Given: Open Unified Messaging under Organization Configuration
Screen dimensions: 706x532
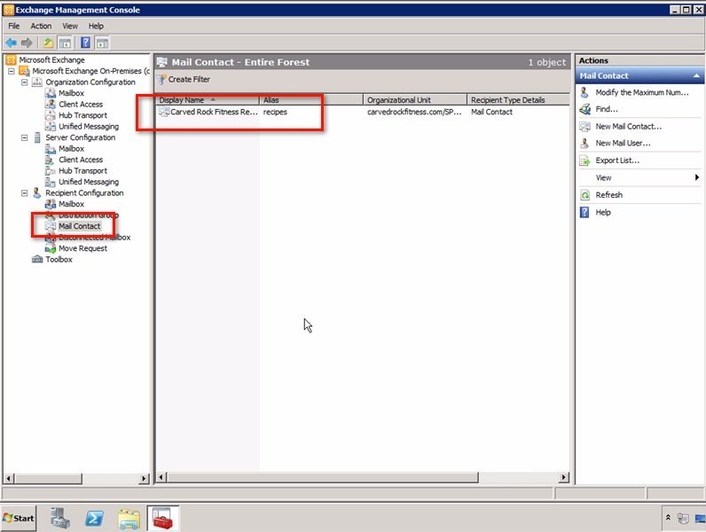Looking at the screenshot, I should 89,127.
